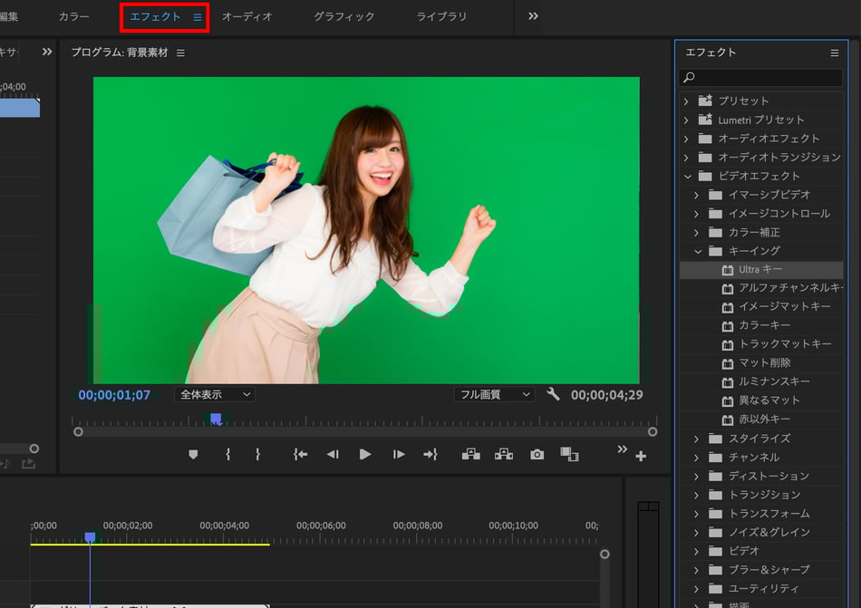861x608 pixels.
Task: Click the effects panel search field
Action: (x=767, y=78)
